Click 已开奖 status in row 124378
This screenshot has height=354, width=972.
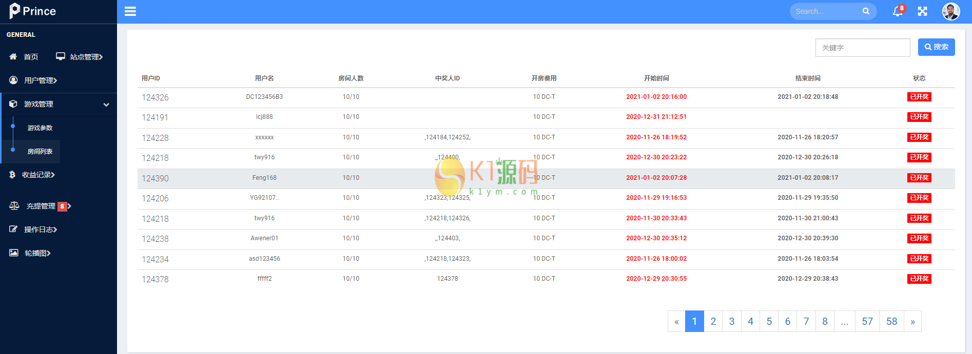(919, 279)
